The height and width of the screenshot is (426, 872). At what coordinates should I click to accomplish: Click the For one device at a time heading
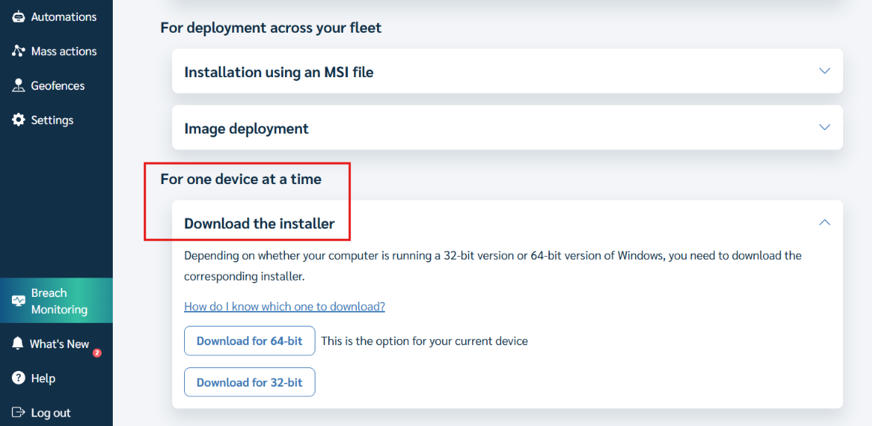240,180
